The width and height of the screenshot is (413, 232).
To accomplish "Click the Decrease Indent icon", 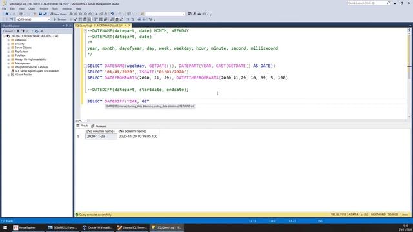I will [139, 19].
